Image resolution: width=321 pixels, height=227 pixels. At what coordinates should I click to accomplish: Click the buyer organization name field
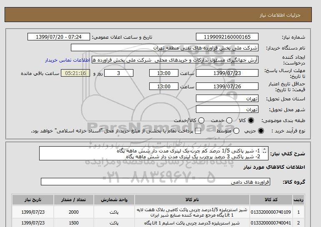pos(165,47)
